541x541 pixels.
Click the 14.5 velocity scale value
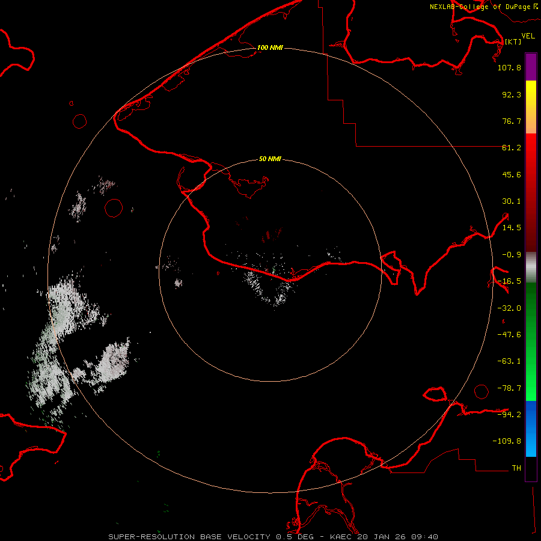512,228
